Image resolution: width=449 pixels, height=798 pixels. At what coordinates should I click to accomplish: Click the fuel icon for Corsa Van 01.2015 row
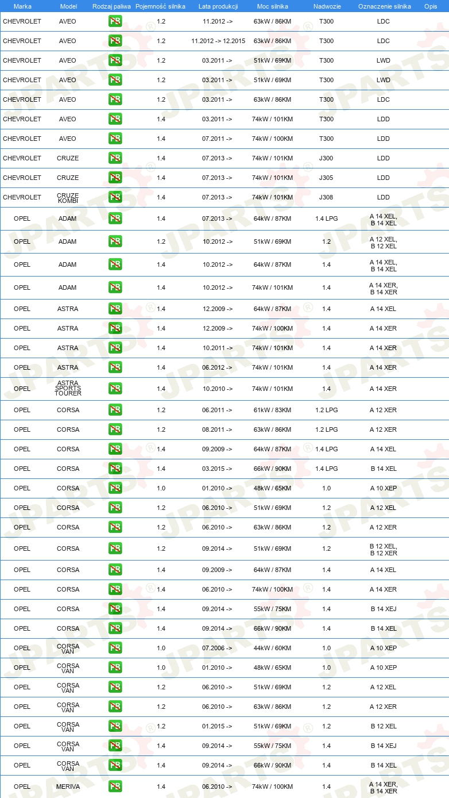point(115,726)
